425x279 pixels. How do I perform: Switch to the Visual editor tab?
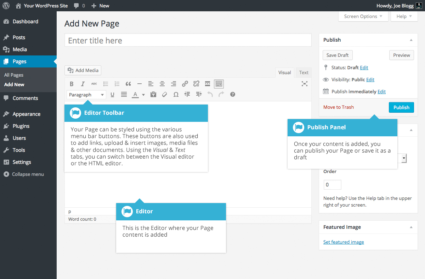[x=285, y=72]
